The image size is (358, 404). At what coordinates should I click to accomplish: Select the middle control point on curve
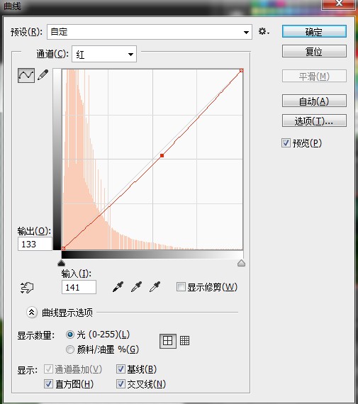click(x=162, y=155)
